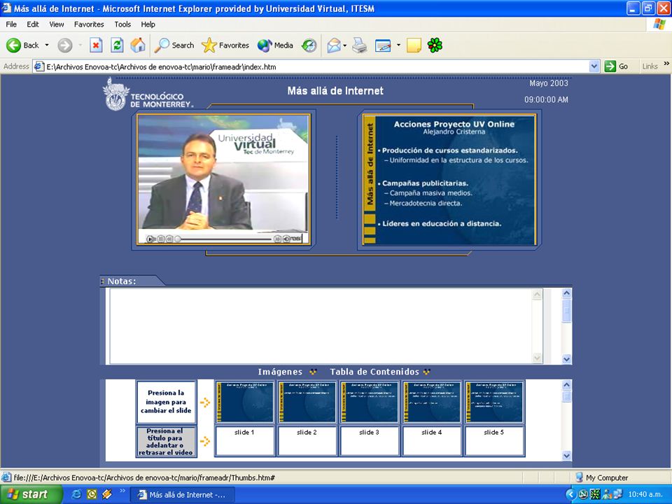
Task: Expand hidden system tray icons
Action: click(570, 495)
